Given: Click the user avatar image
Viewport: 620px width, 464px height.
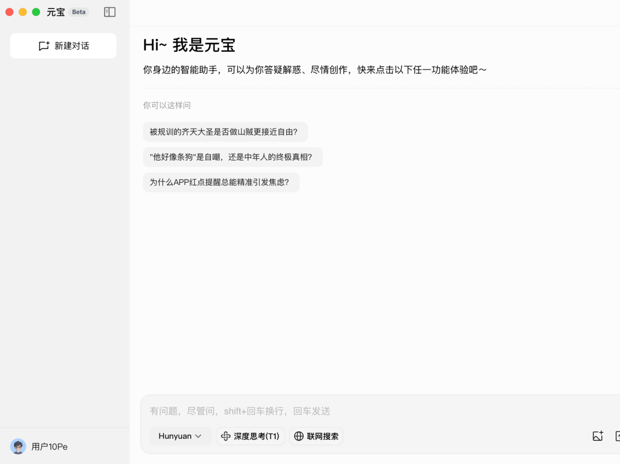Looking at the screenshot, I should (x=18, y=446).
